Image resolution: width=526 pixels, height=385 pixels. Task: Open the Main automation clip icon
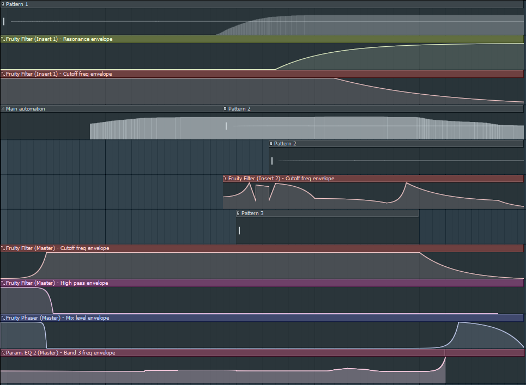point(3,109)
